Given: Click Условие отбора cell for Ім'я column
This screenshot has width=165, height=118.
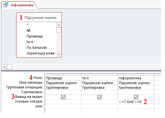Looking at the screenshot, I should point(99,102).
